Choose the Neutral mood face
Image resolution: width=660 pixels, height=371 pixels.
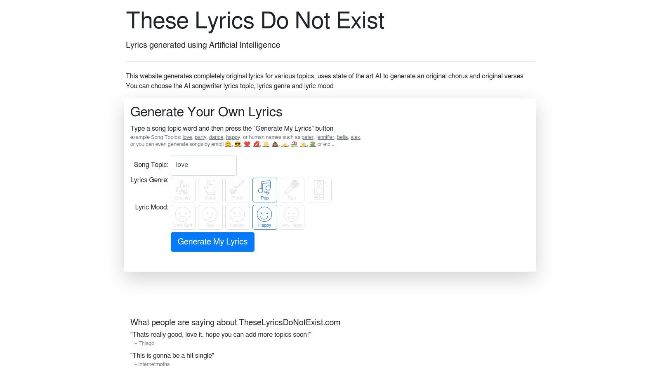pos(237,217)
